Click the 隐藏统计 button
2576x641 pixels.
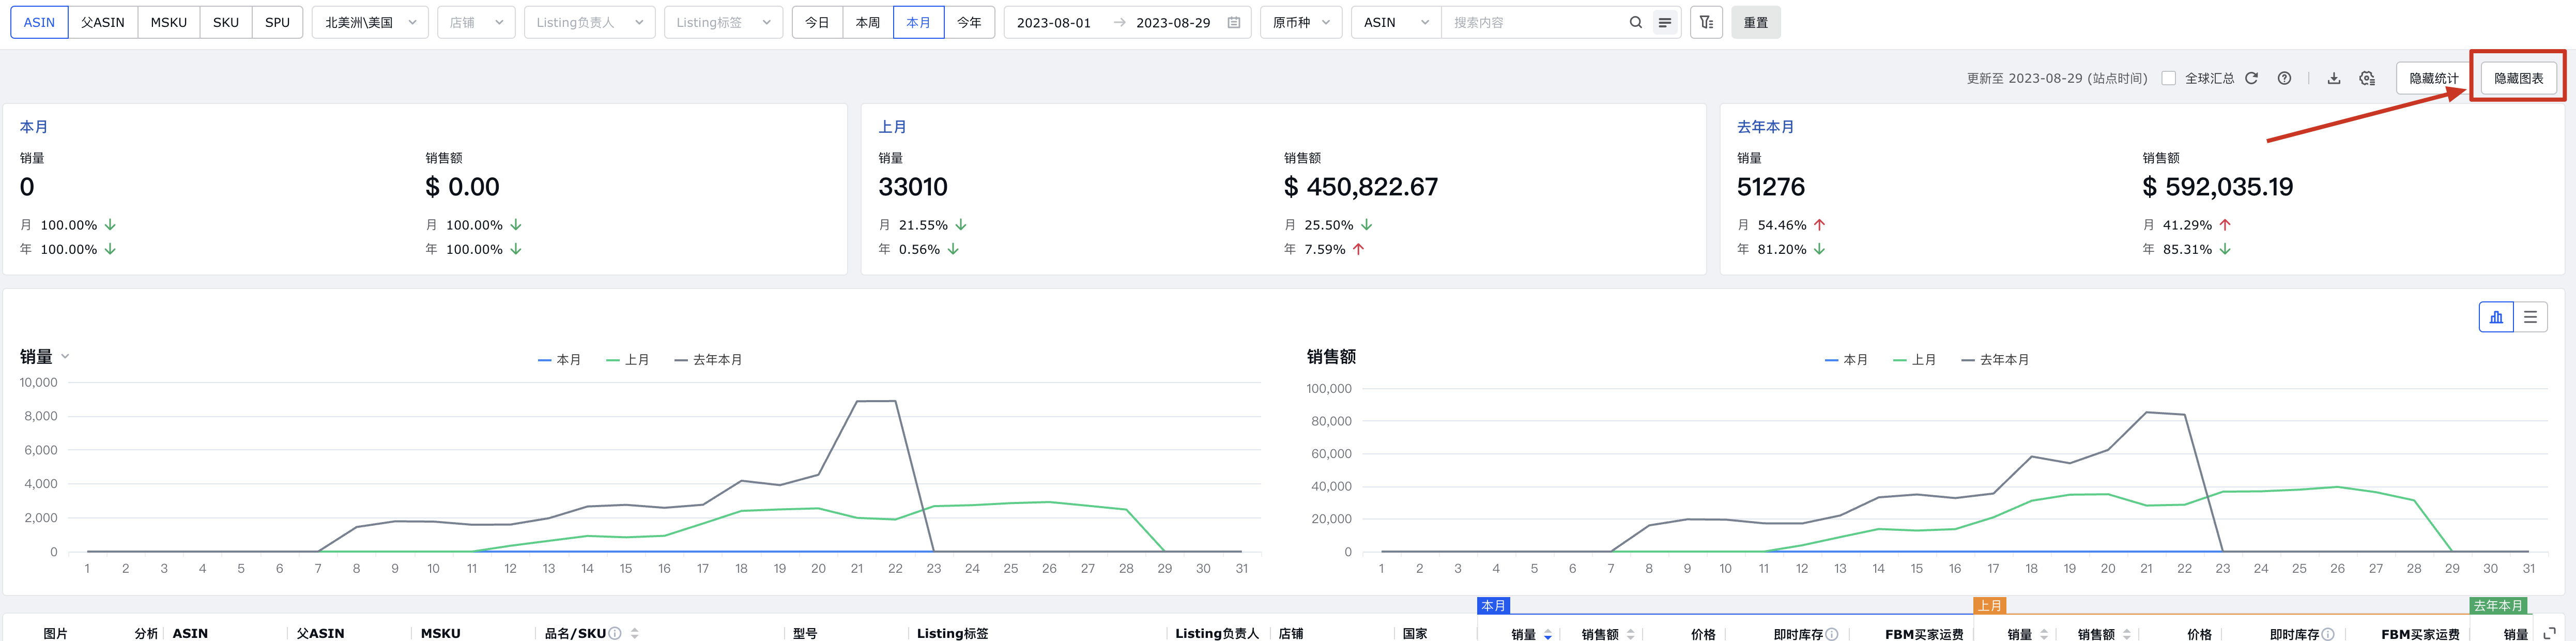(x=2433, y=78)
